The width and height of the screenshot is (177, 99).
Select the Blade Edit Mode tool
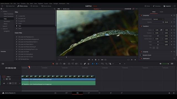(x=64, y=64)
